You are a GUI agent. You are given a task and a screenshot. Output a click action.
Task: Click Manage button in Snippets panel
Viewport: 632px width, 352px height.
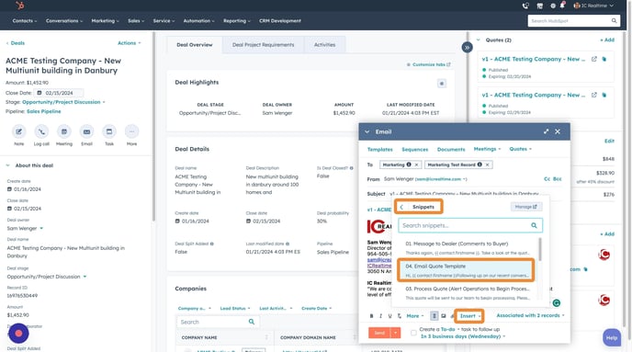(x=526, y=207)
